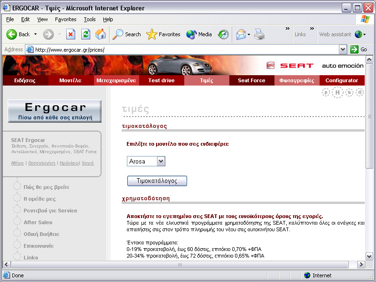Stop page loading with the Stop icon
376x282 pixels.
tap(71, 34)
